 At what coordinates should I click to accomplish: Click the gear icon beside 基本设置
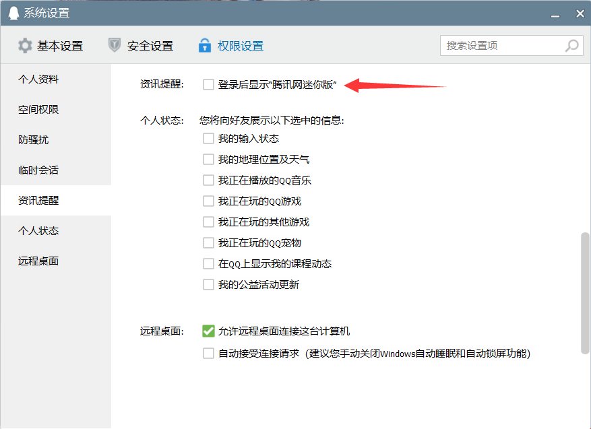point(25,45)
